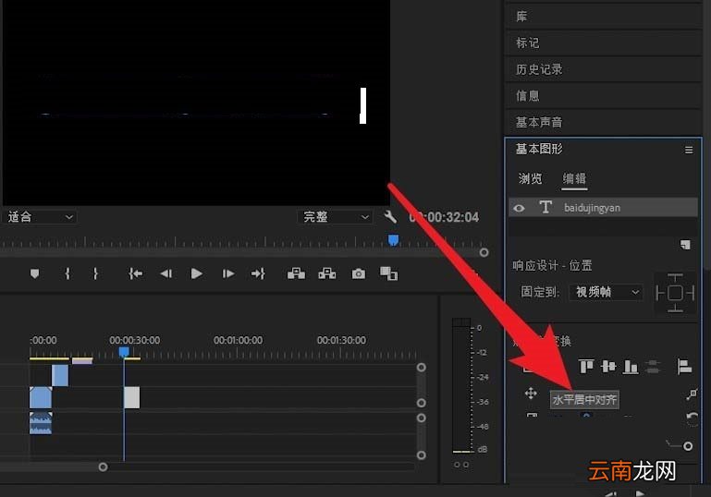Image resolution: width=711 pixels, height=497 pixels.
Task: Switch to the 浏览 tab
Action: coord(530,178)
